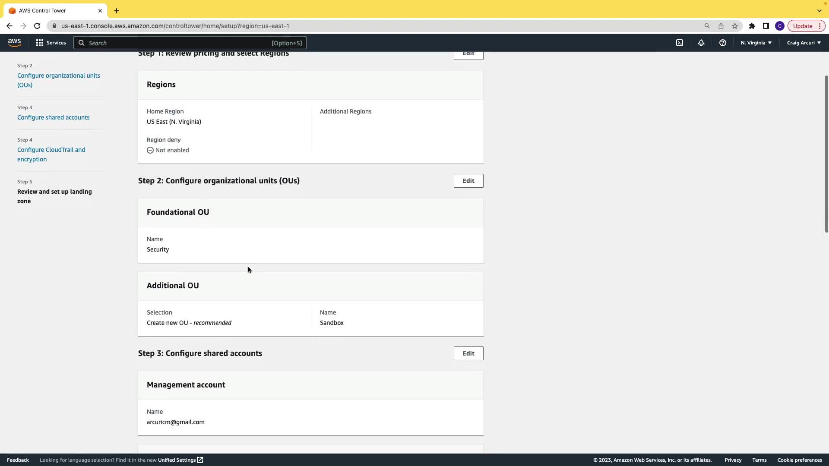Open Services grid menu

pos(51,43)
